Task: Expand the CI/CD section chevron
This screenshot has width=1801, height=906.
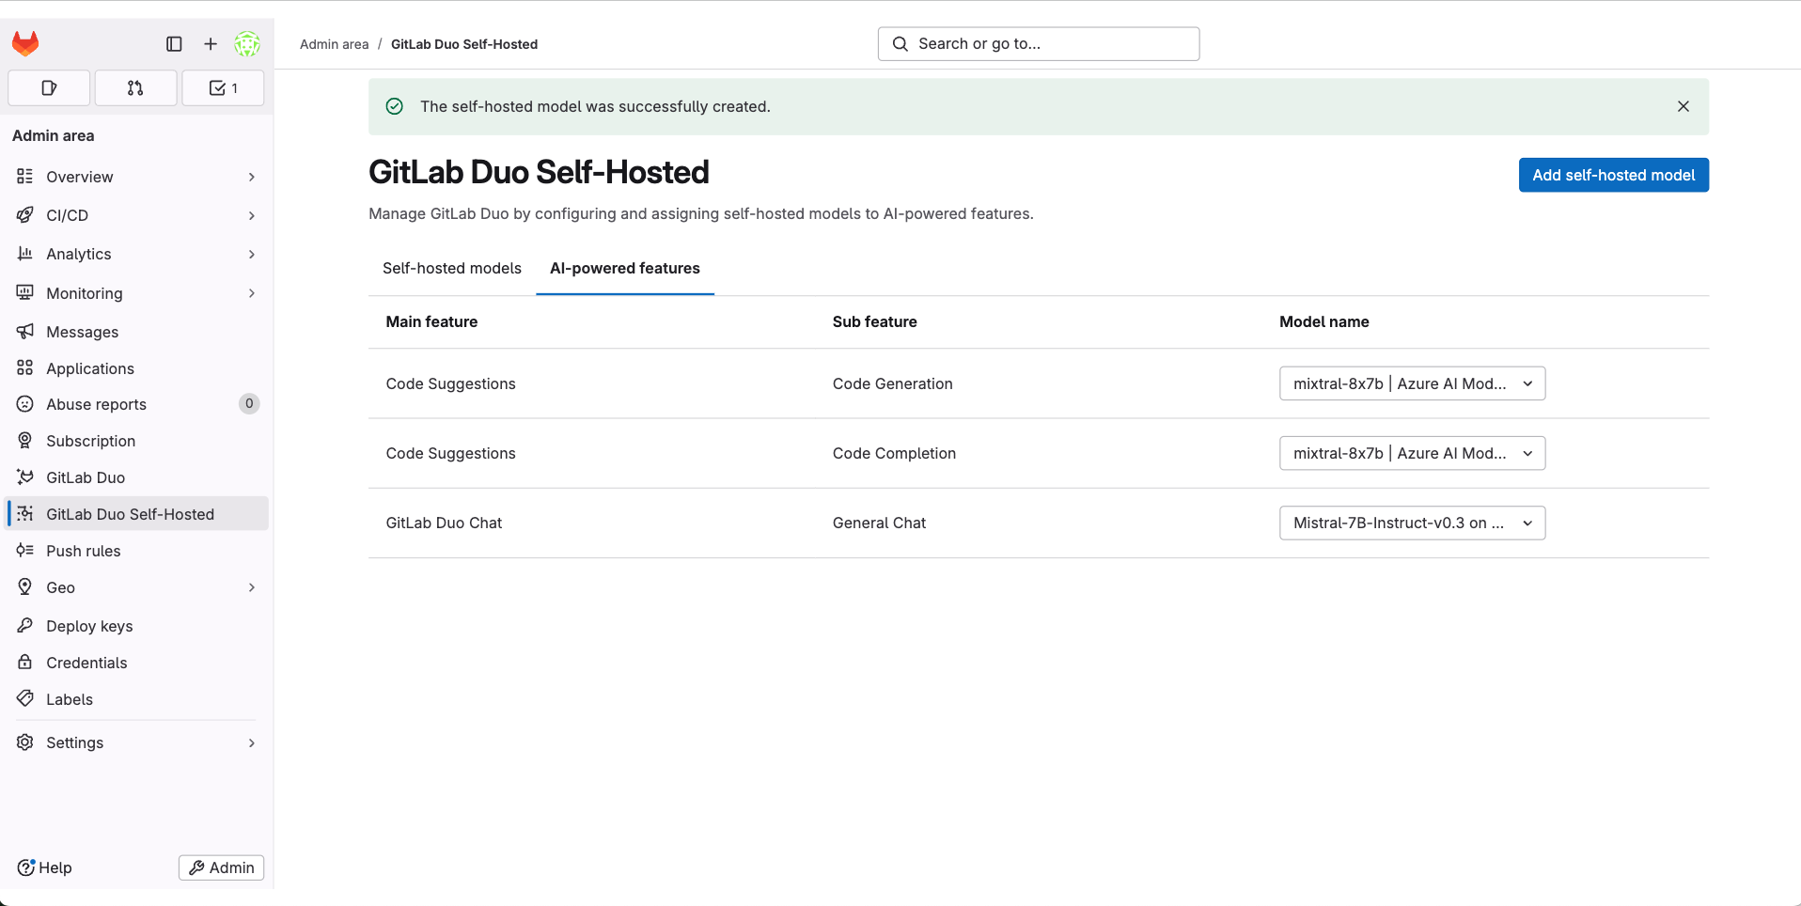Action: (252, 215)
